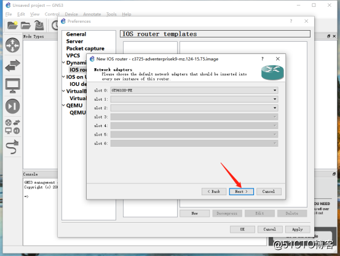
Task: Open the slot 1 adapter dropdown
Action: tap(194, 99)
